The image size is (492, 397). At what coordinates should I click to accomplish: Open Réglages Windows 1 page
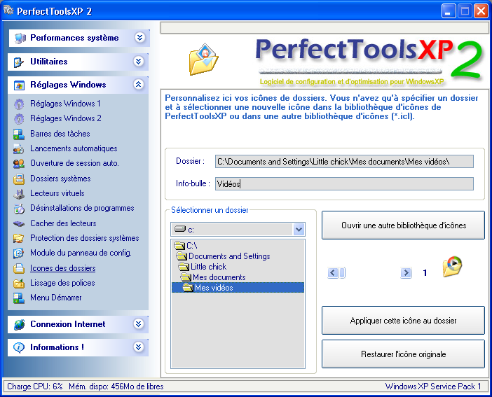(65, 104)
